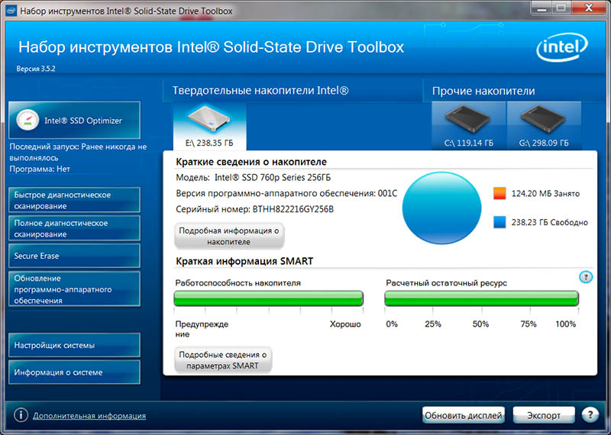Click Работоспособность накопителя health bar
Viewport: 611px width, 435px height.
tap(269, 298)
